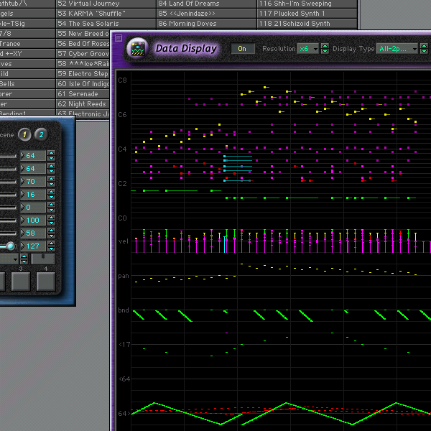Viewport: 431px width, 431px height.
Task: Select patch 62 Night Reeds
Action: [83, 104]
